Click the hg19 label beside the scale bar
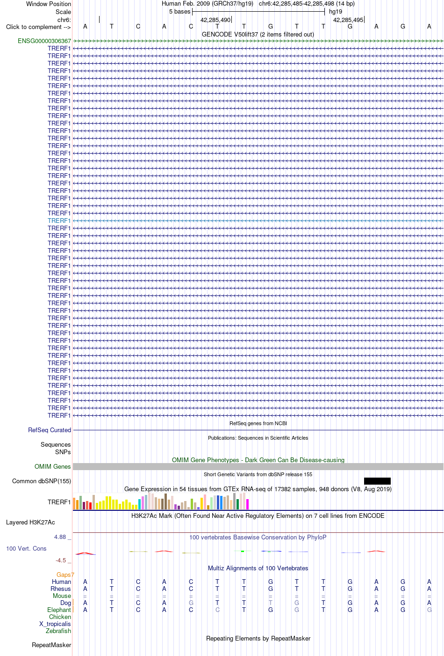Screen dimensions: 444x656 [336, 12]
